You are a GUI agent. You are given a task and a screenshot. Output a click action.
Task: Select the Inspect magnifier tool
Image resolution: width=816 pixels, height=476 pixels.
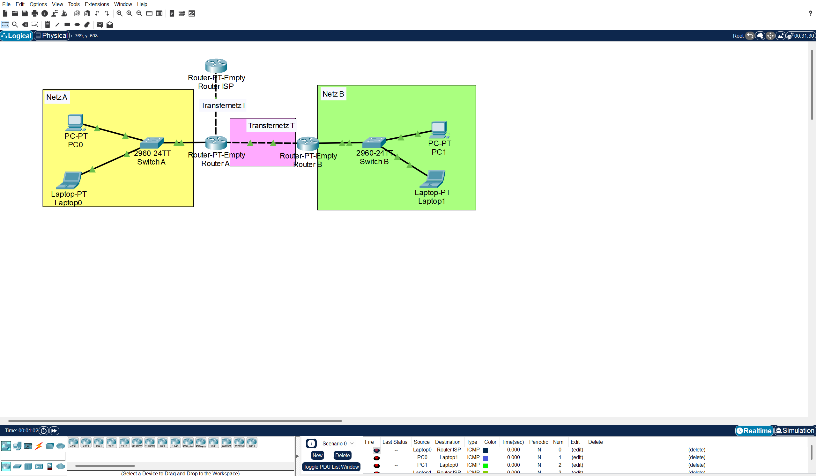point(15,25)
